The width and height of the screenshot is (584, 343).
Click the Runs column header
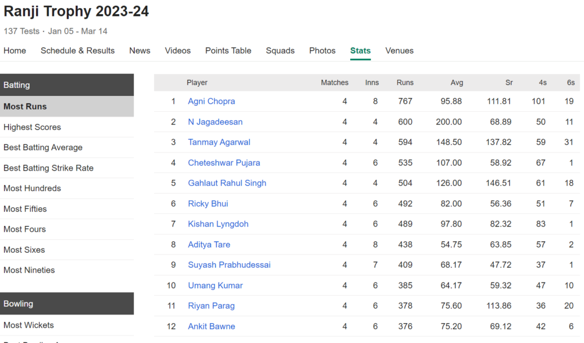coord(405,83)
